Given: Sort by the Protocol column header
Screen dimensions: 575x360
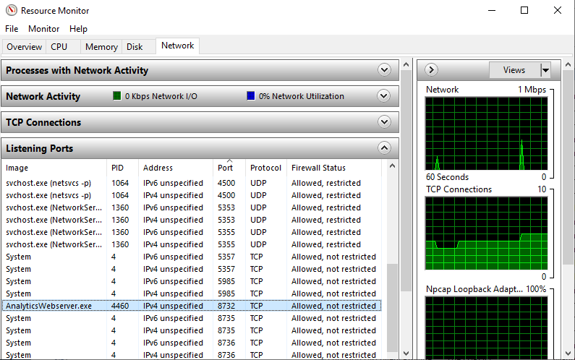Looking at the screenshot, I should click(266, 168).
